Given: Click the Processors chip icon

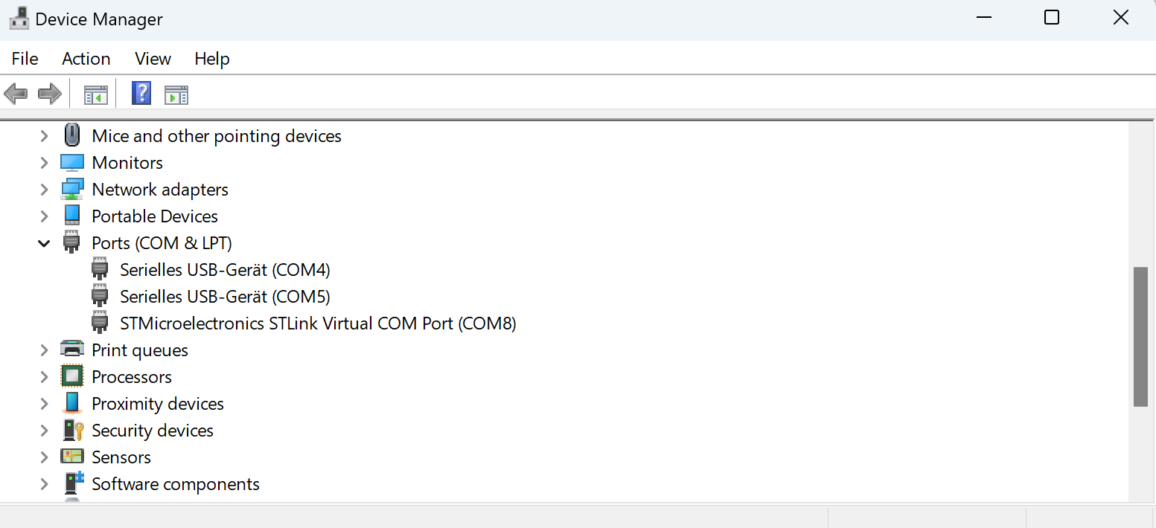Looking at the screenshot, I should point(72,376).
